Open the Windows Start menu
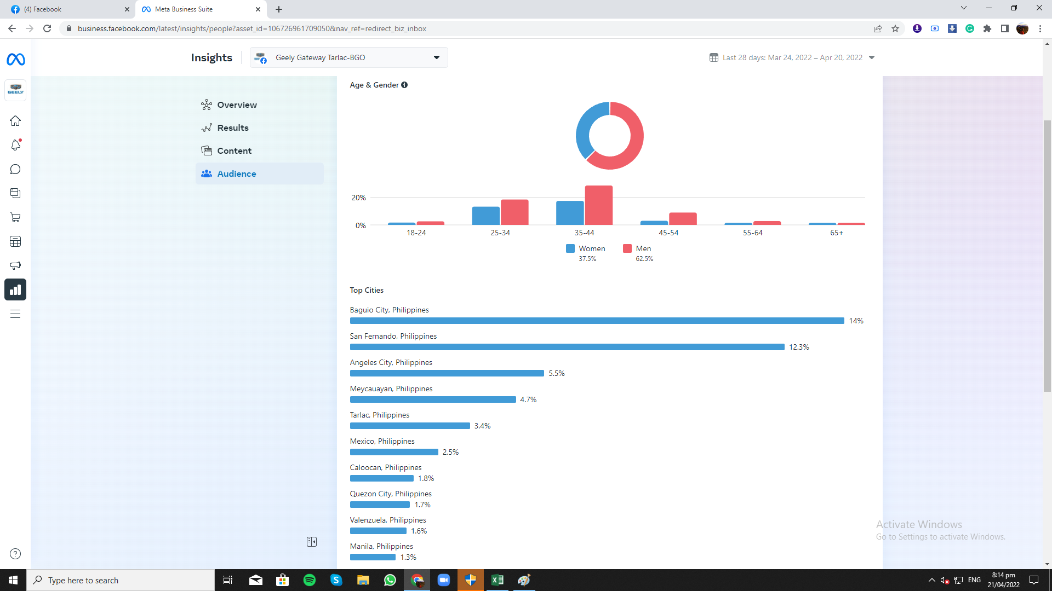This screenshot has height=591, width=1052. coord(13,580)
